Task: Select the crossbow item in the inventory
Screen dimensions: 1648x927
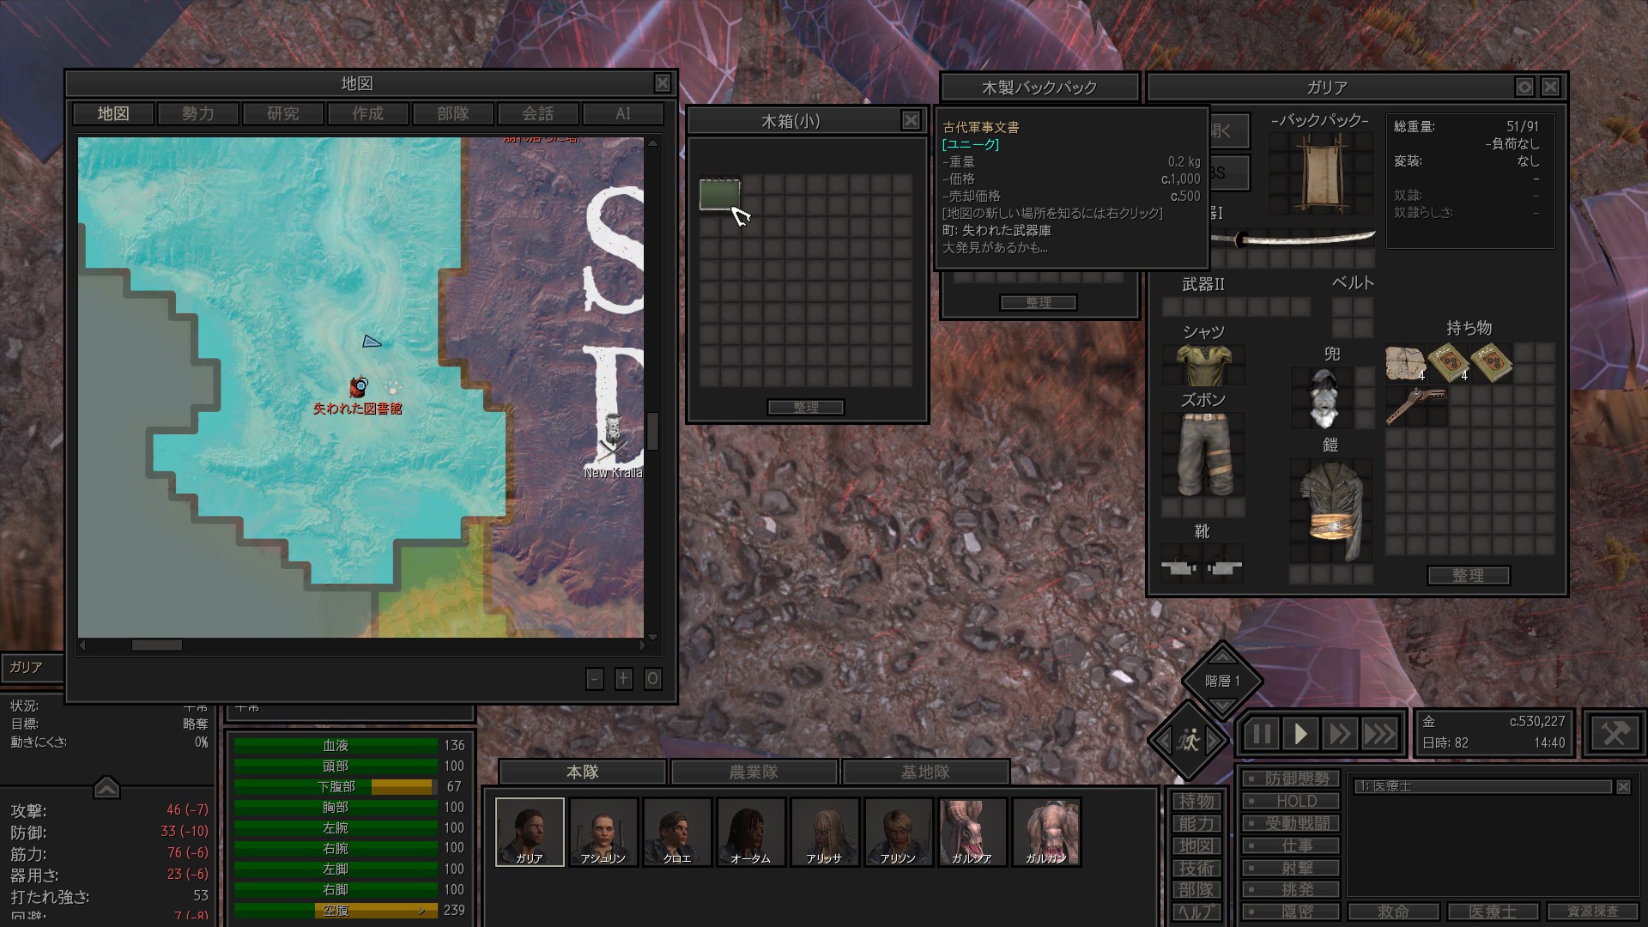Action: pyautogui.click(x=1415, y=405)
